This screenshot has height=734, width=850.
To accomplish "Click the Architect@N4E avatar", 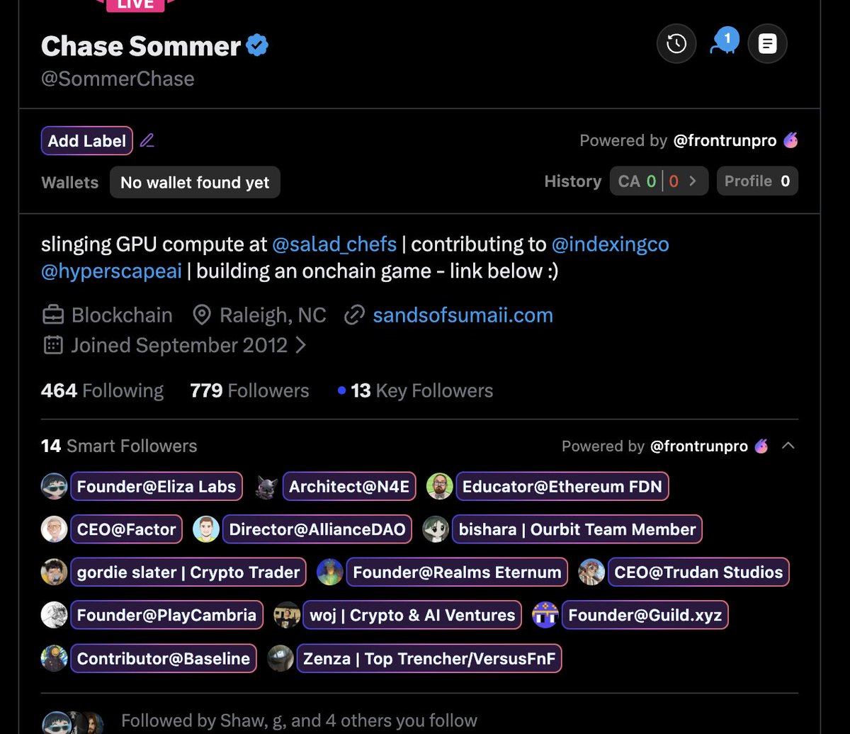I will click(266, 487).
